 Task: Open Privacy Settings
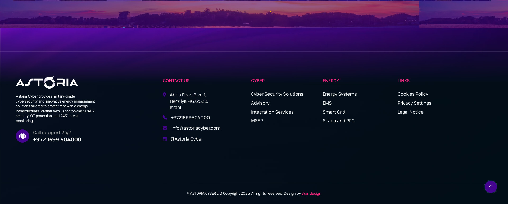pyautogui.click(x=414, y=103)
